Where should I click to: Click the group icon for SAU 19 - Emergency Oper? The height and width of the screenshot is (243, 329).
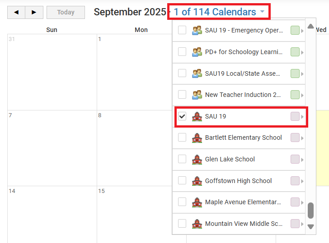pos(197,30)
